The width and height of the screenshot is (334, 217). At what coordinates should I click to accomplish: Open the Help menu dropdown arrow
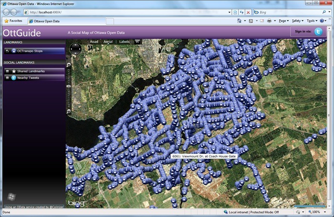click(x=325, y=21)
